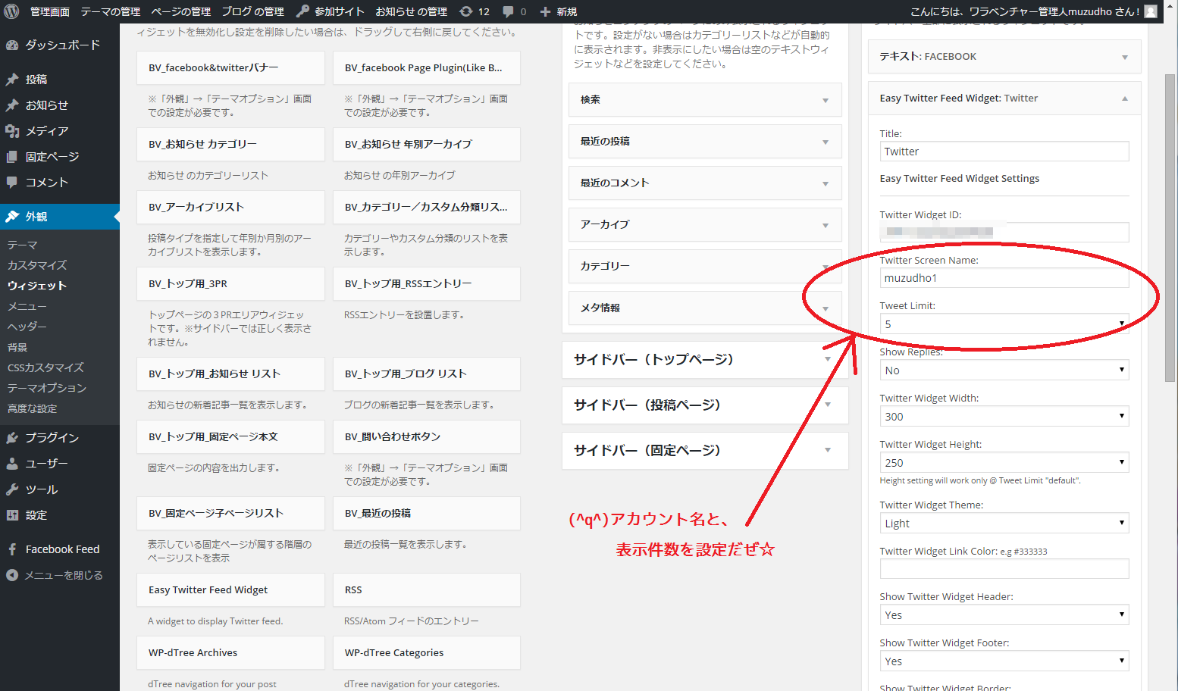Viewport: 1178px width, 691px height.
Task: Open 設定 in the sidebar
Action: 60,515
